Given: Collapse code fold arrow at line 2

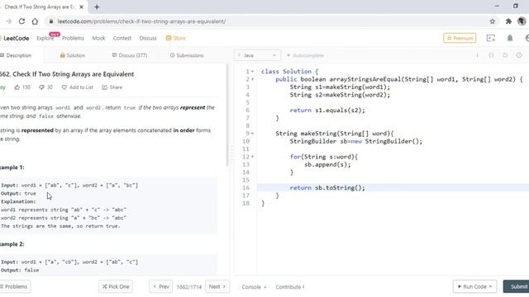Looking at the screenshot, I should coord(252,79).
